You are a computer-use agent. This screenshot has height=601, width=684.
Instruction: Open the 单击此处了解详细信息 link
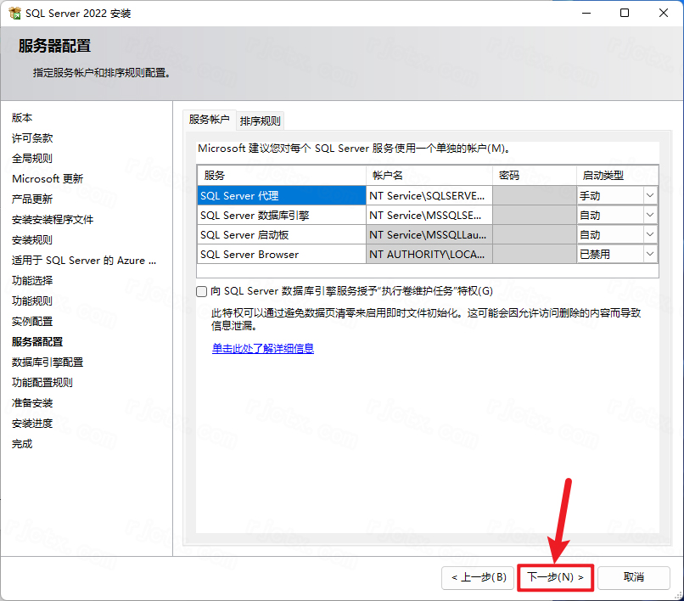(x=263, y=348)
